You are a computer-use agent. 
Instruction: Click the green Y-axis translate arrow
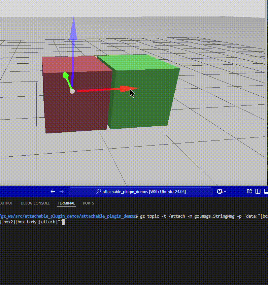coord(67,81)
